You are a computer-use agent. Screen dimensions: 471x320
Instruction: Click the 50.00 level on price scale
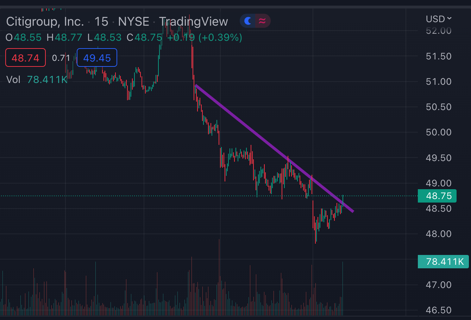pyautogui.click(x=439, y=132)
